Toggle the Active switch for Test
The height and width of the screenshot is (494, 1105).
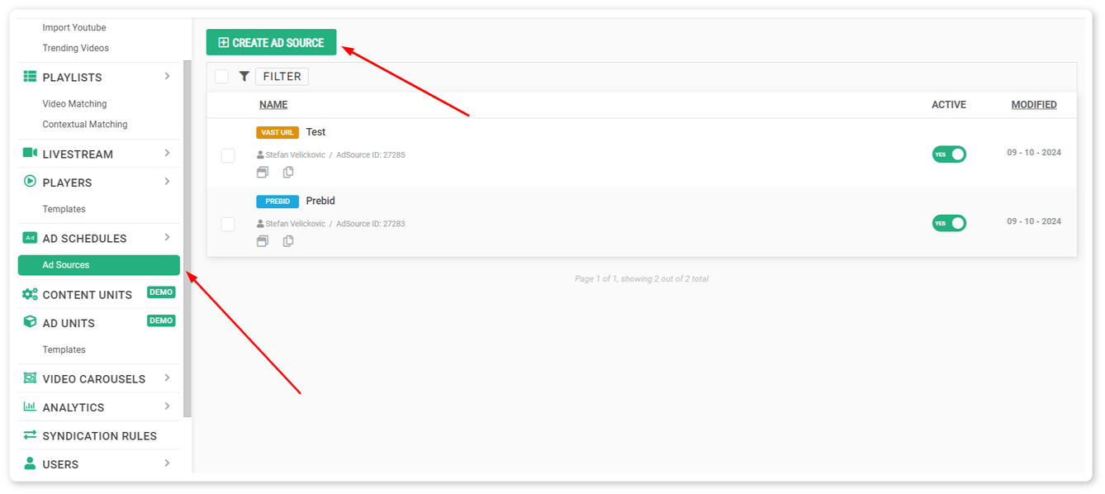pos(949,154)
